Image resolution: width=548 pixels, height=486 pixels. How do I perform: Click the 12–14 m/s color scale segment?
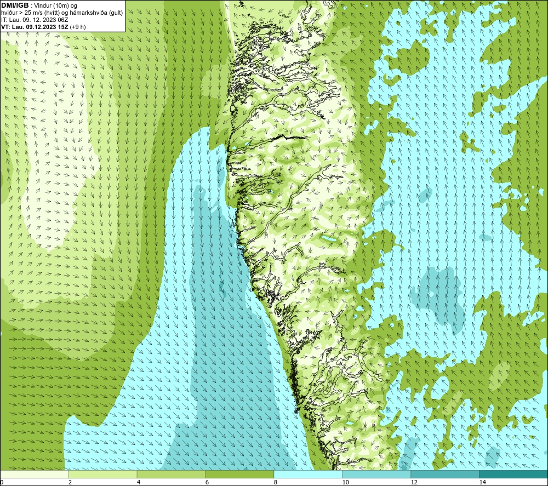445,474
